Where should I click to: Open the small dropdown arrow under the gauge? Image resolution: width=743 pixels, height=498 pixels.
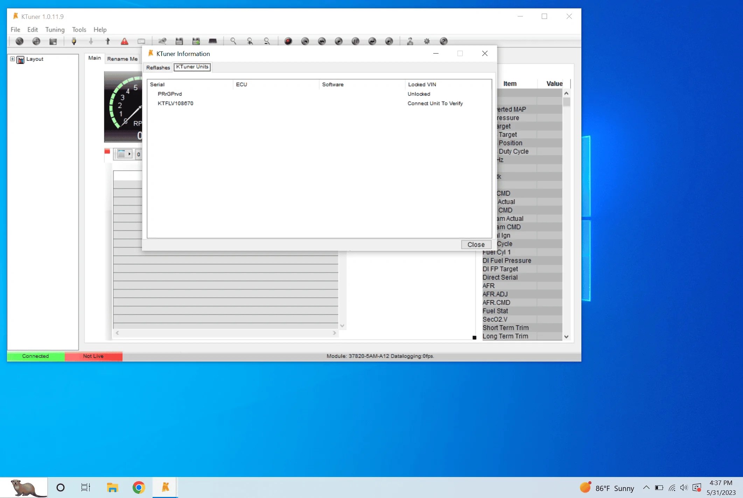pos(129,154)
